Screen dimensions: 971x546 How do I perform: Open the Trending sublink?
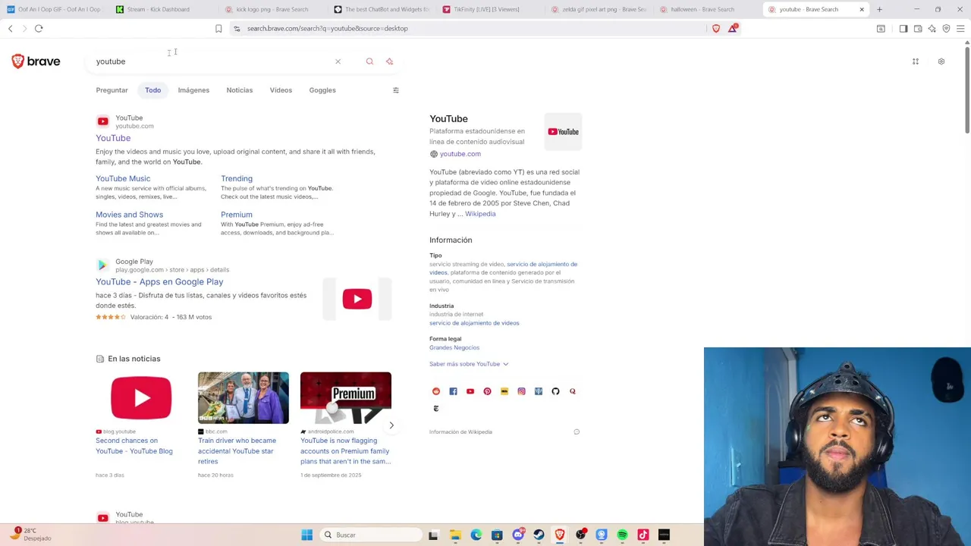tap(237, 179)
